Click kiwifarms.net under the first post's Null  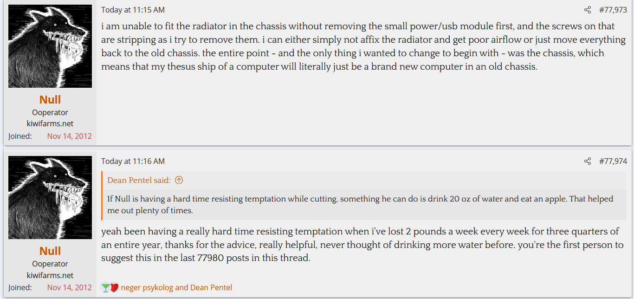coord(50,124)
